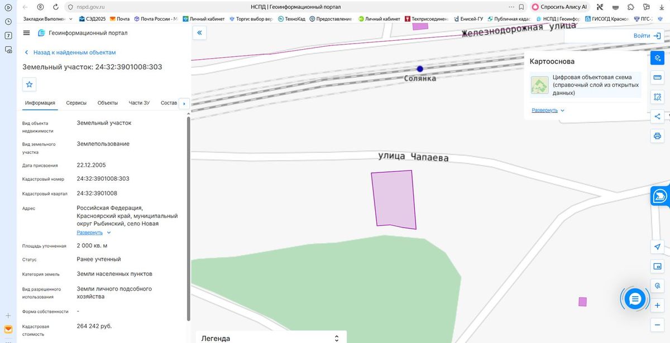Click the status value Ранее учтенный

point(99,259)
